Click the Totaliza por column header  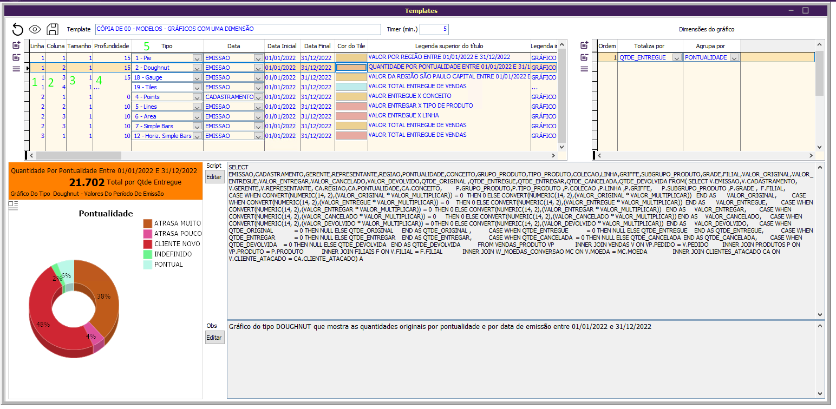[650, 46]
